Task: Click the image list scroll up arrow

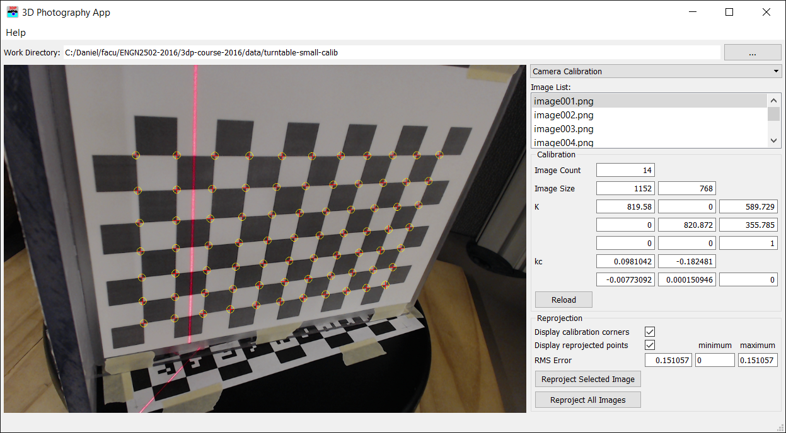Action: coord(773,100)
